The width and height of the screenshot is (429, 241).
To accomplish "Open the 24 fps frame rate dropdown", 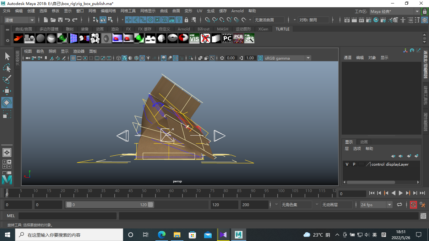I will 376,205.
